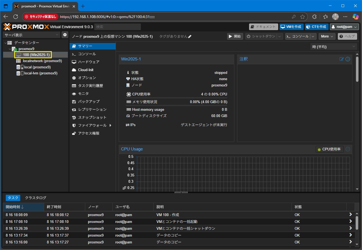Open the Copilot icon in Edge
Image resolution: width=362 pixels, height=250 pixels.
click(x=355, y=17)
